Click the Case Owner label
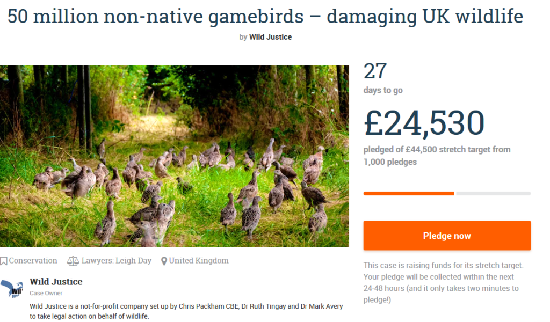550x322 pixels. 46,294
